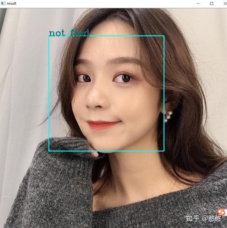227x228 pixels.
Task: Click the right edge of the cyan detection box
Action: click(x=164, y=93)
